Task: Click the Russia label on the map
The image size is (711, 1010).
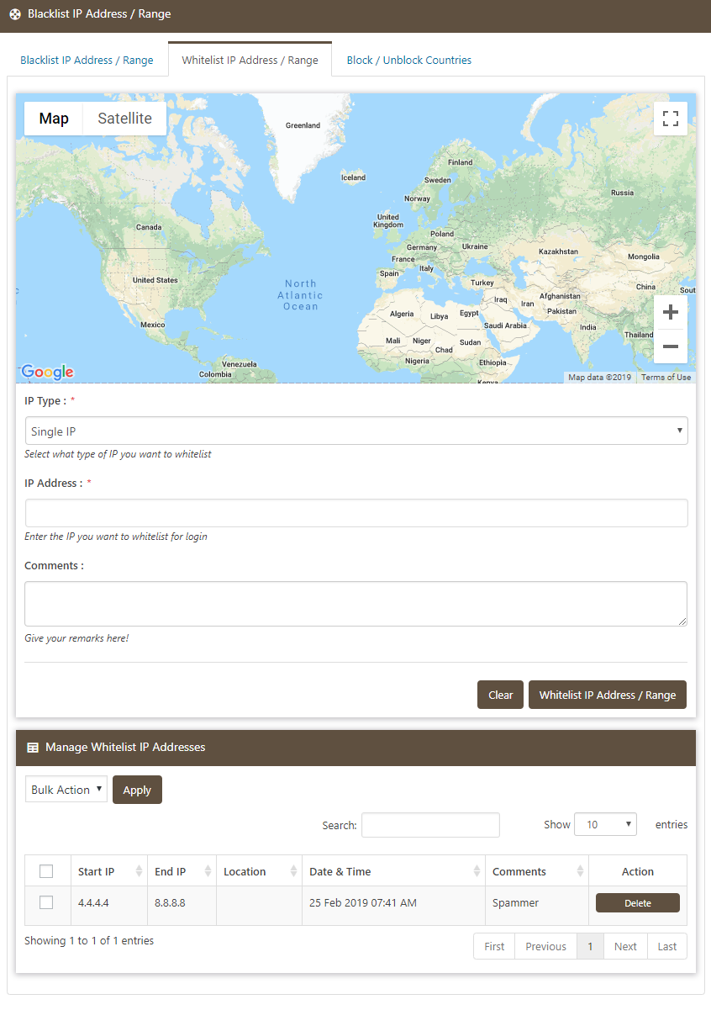Action: (622, 193)
